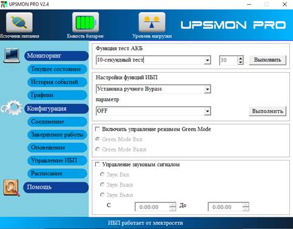
Task: Open the power source icon (Источник питания)
Action: coord(19,22)
